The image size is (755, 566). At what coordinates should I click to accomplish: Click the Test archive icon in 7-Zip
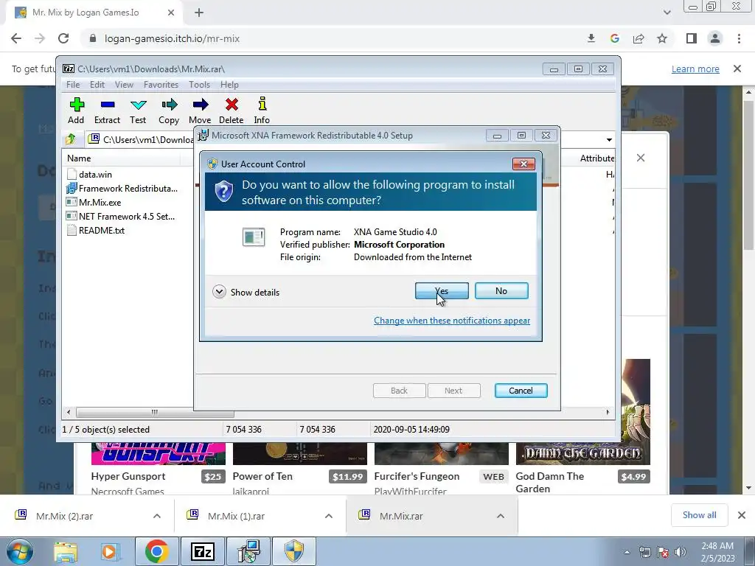[x=138, y=105]
